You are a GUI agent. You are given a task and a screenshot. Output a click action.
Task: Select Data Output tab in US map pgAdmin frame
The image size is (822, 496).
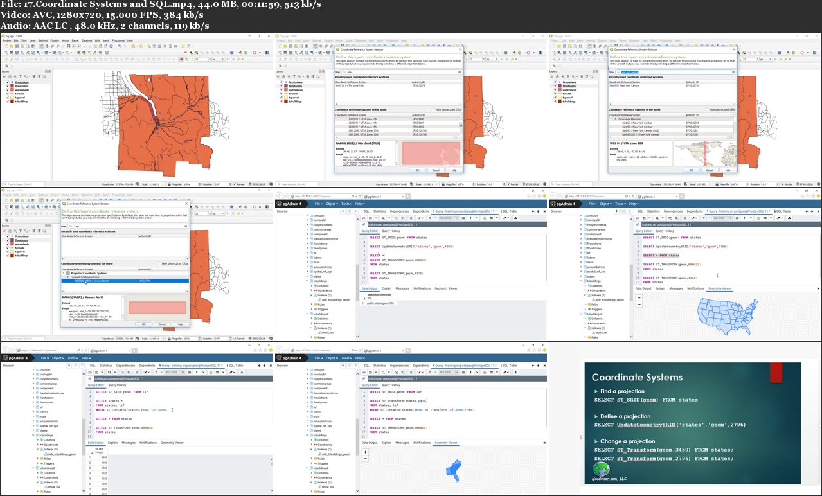(x=643, y=288)
